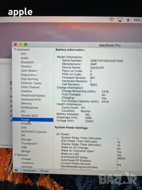This screenshot has width=142, height=190.
Task: Click the MacBook Pro window title
Action: 110,46
